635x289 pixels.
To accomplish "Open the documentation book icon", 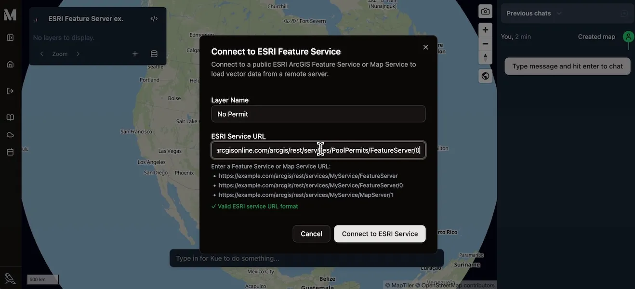I will tap(10, 118).
